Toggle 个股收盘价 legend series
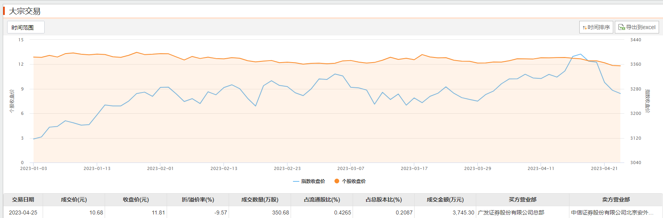Image resolution: width=663 pixels, height=218 pixels. tap(350, 181)
